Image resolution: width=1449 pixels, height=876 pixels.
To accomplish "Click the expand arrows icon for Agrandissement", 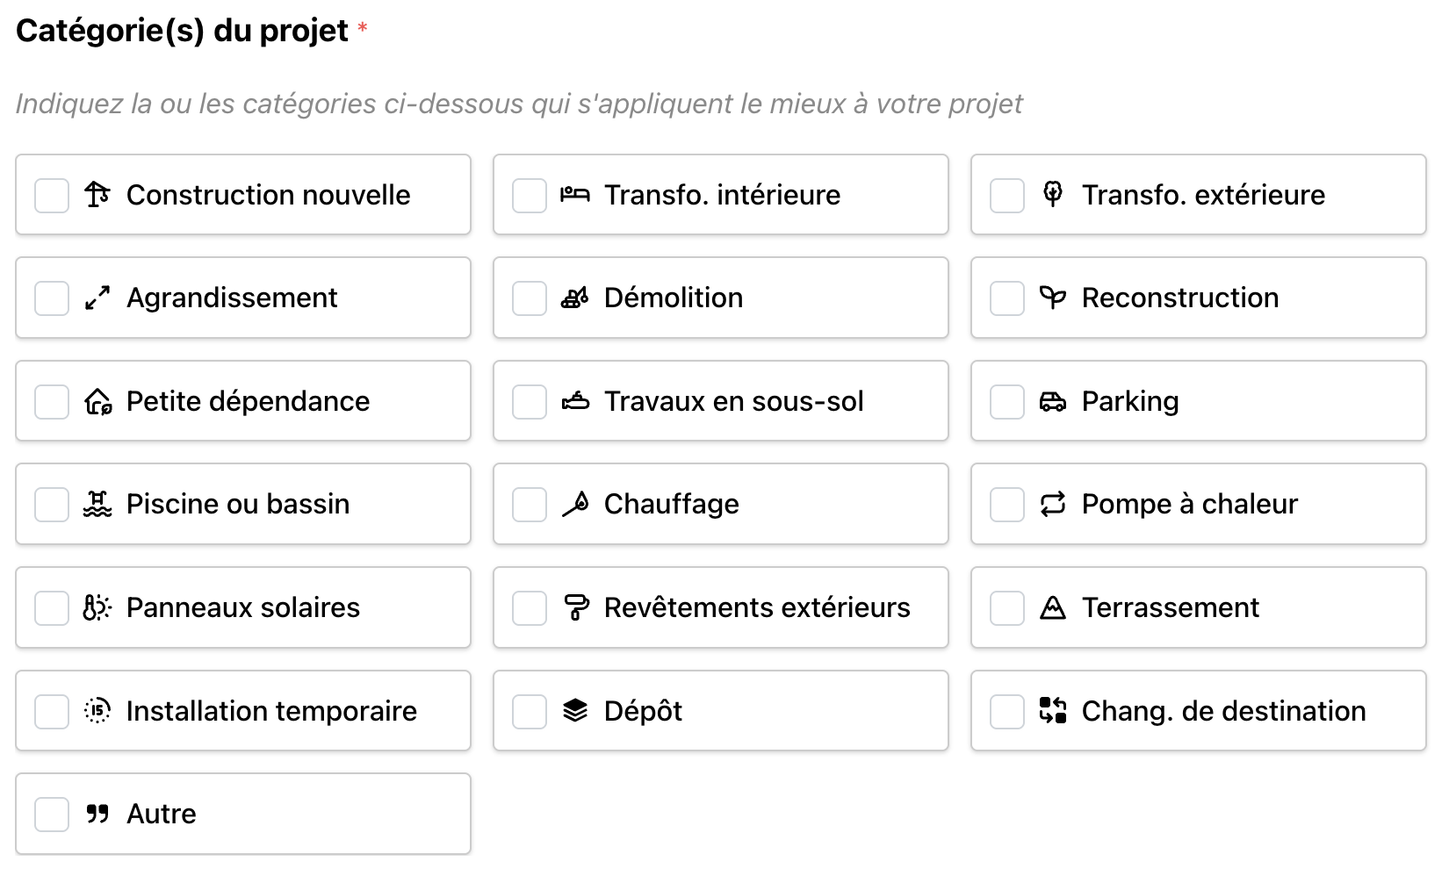I will 97,298.
